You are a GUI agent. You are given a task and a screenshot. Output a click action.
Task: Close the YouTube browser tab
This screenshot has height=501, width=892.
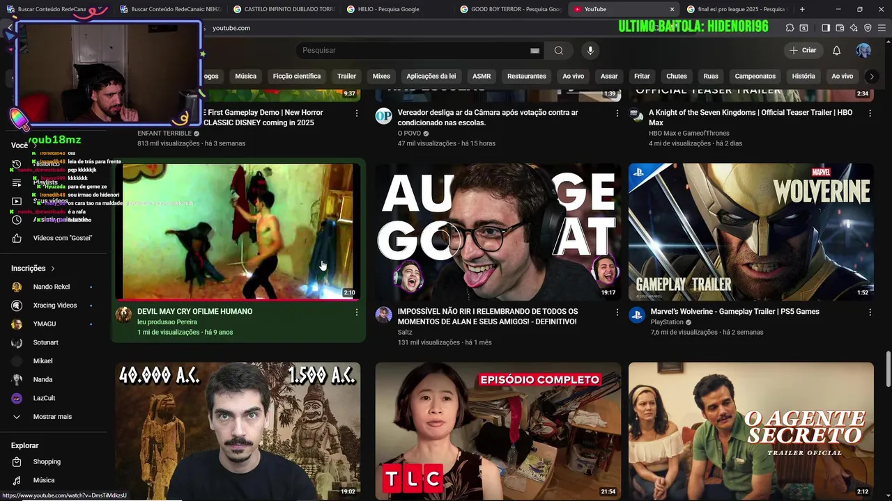click(x=672, y=9)
